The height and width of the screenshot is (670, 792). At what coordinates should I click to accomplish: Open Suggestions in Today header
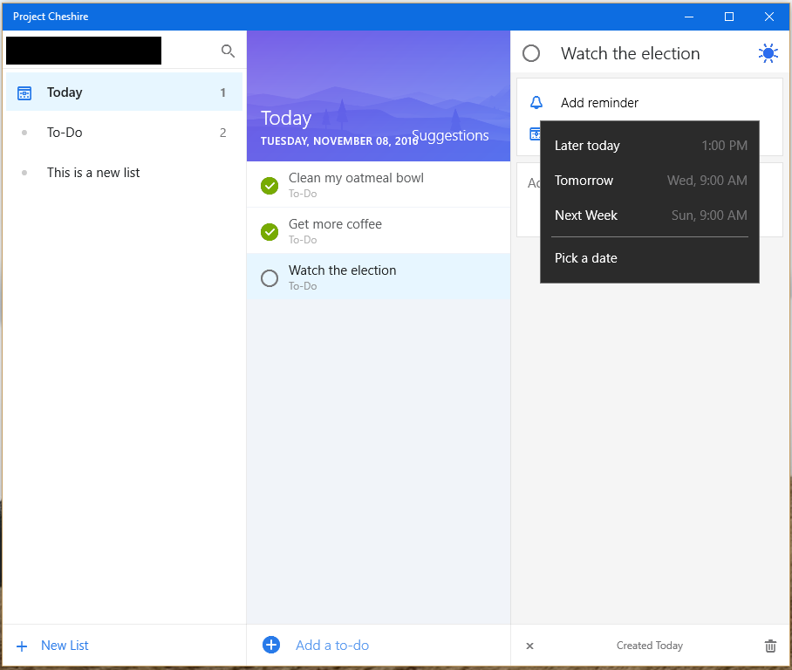click(x=450, y=136)
